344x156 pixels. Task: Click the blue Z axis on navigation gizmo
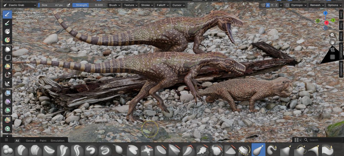click(x=325, y=13)
